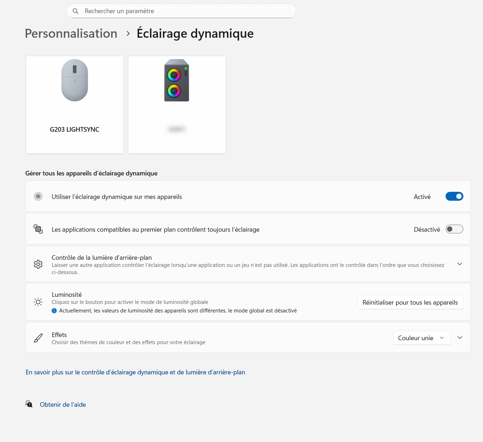Open the Couleur unie effects dropdown
The width and height of the screenshot is (483, 442).
(421, 338)
